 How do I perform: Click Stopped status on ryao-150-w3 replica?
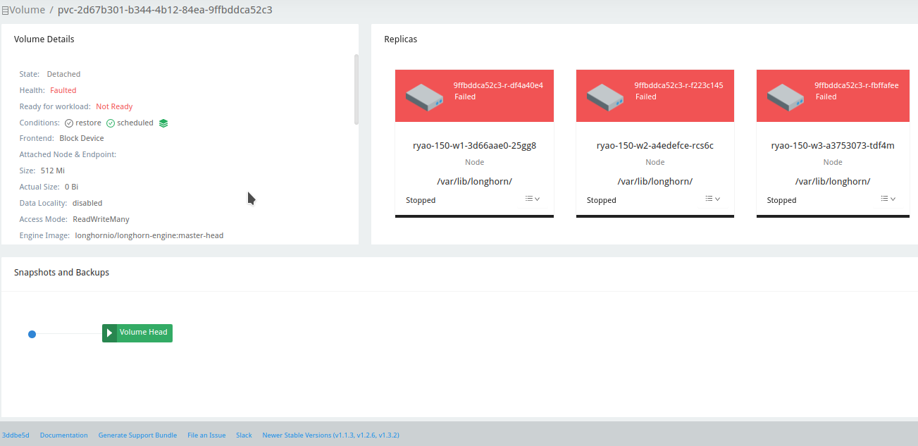[782, 200]
